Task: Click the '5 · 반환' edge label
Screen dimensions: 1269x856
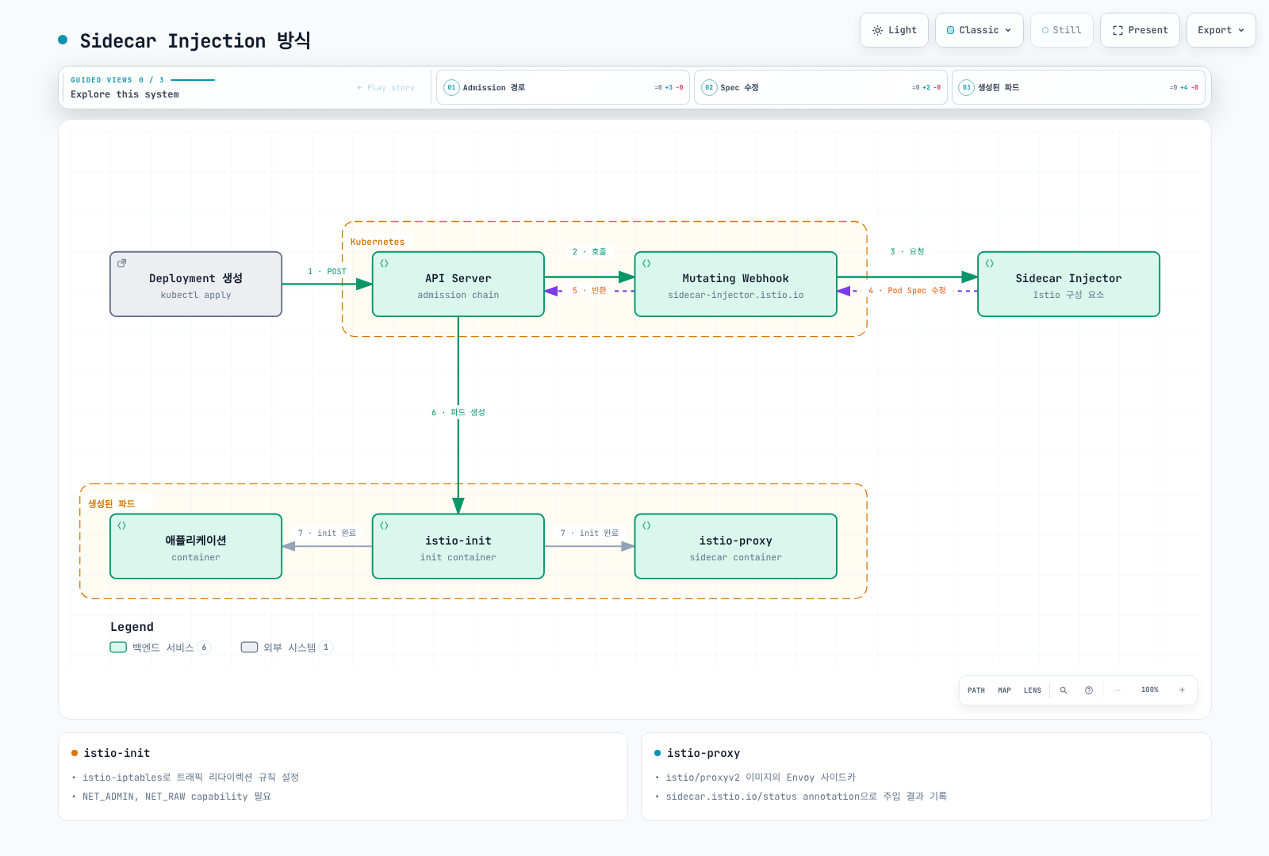Action: pos(589,290)
